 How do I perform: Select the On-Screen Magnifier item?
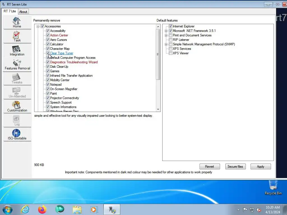64,89
